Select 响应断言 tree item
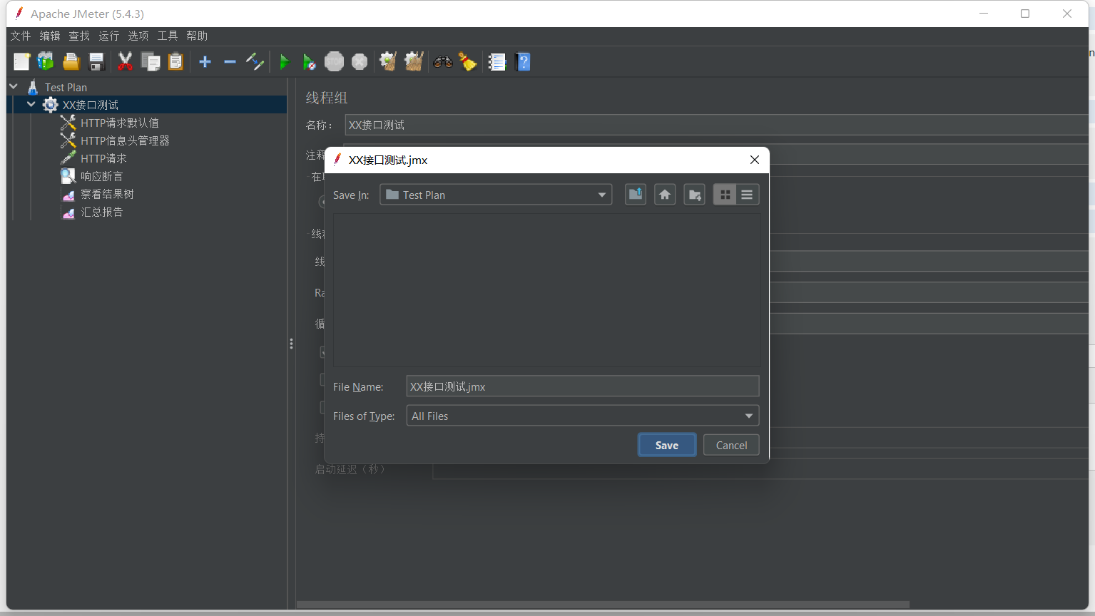 101,176
